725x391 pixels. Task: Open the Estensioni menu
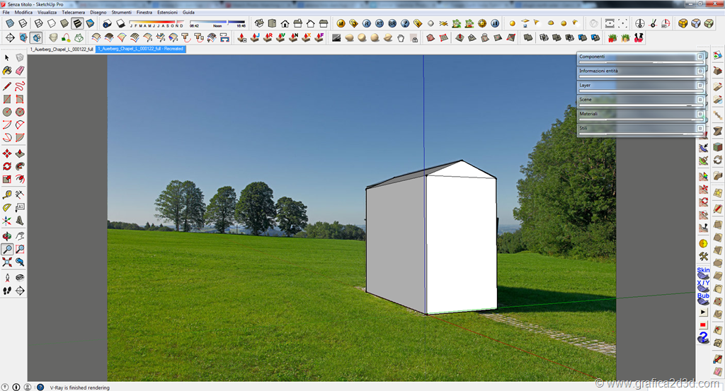tap(167, 13)
